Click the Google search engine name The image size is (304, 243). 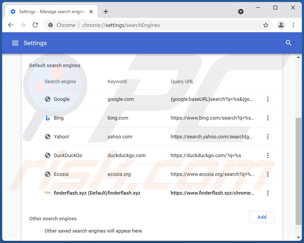click(62, 99)
